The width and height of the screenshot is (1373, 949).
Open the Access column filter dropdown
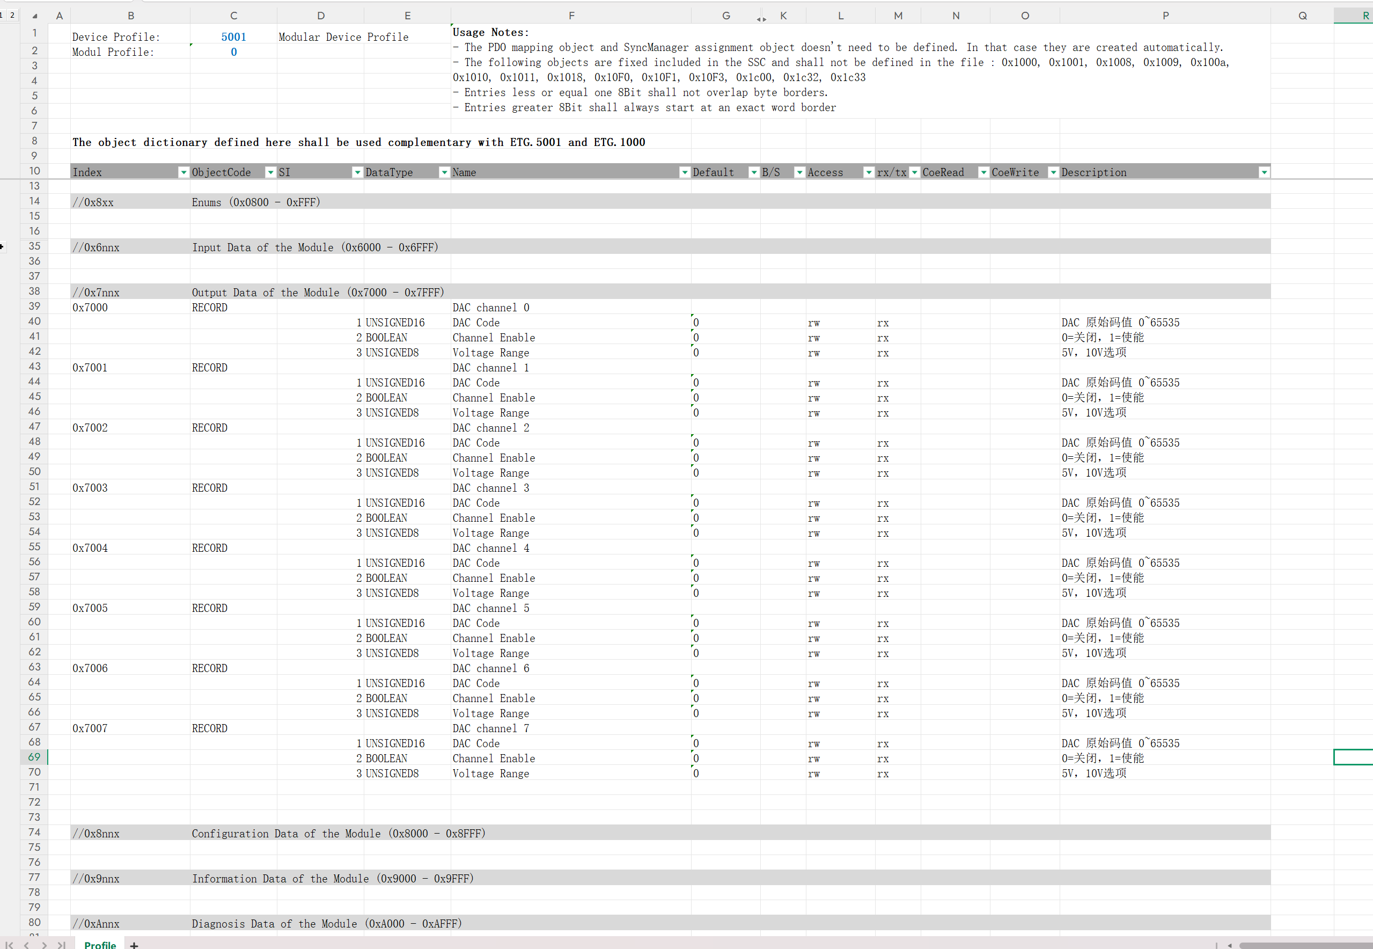(868, 172)
